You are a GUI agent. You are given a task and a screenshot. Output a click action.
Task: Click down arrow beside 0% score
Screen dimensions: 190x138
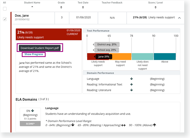(33, 111)
